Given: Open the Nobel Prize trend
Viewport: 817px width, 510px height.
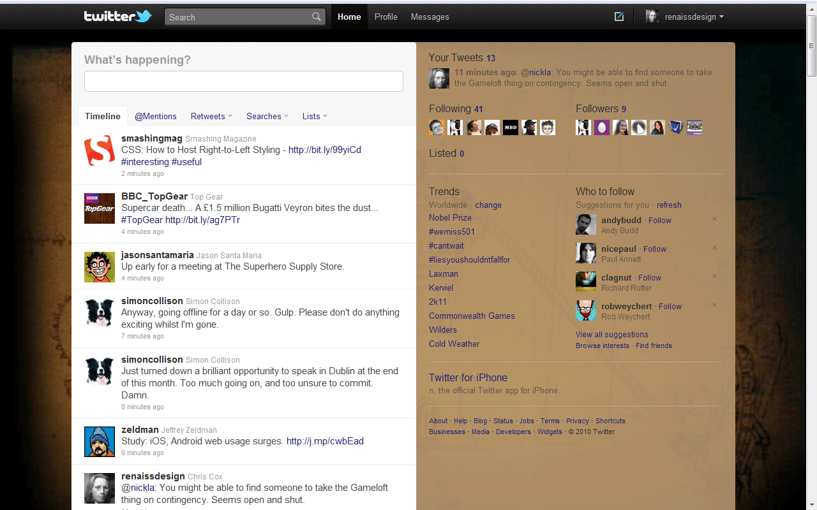Looking at the screenshot, I should tap(450, 217).
